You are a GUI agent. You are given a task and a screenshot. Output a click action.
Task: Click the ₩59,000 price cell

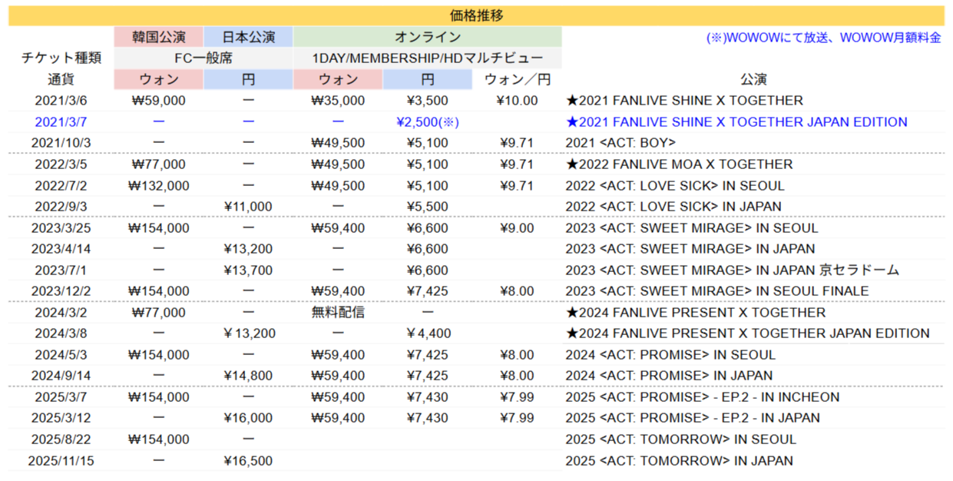click(158, 101)
